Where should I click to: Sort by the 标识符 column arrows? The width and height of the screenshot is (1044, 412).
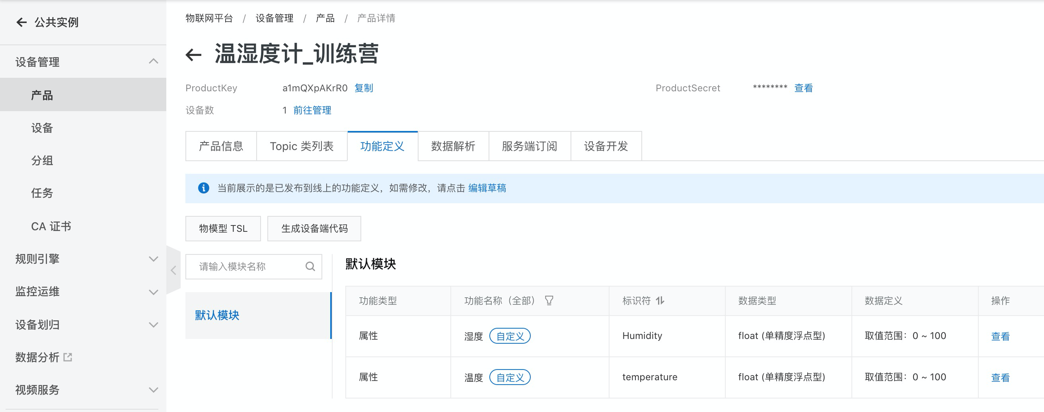(x=660, y=300)
